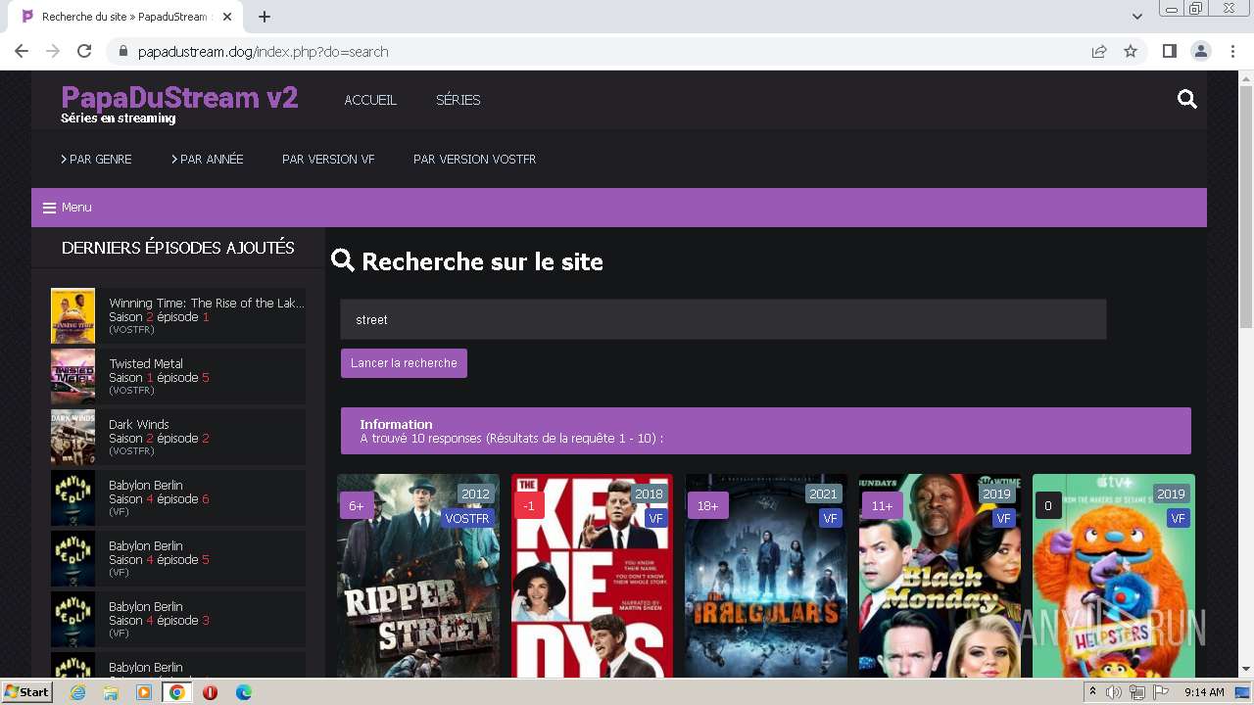
Task: Open Dark Winds Saison 2 épisode 2
Action: [178, 437]
